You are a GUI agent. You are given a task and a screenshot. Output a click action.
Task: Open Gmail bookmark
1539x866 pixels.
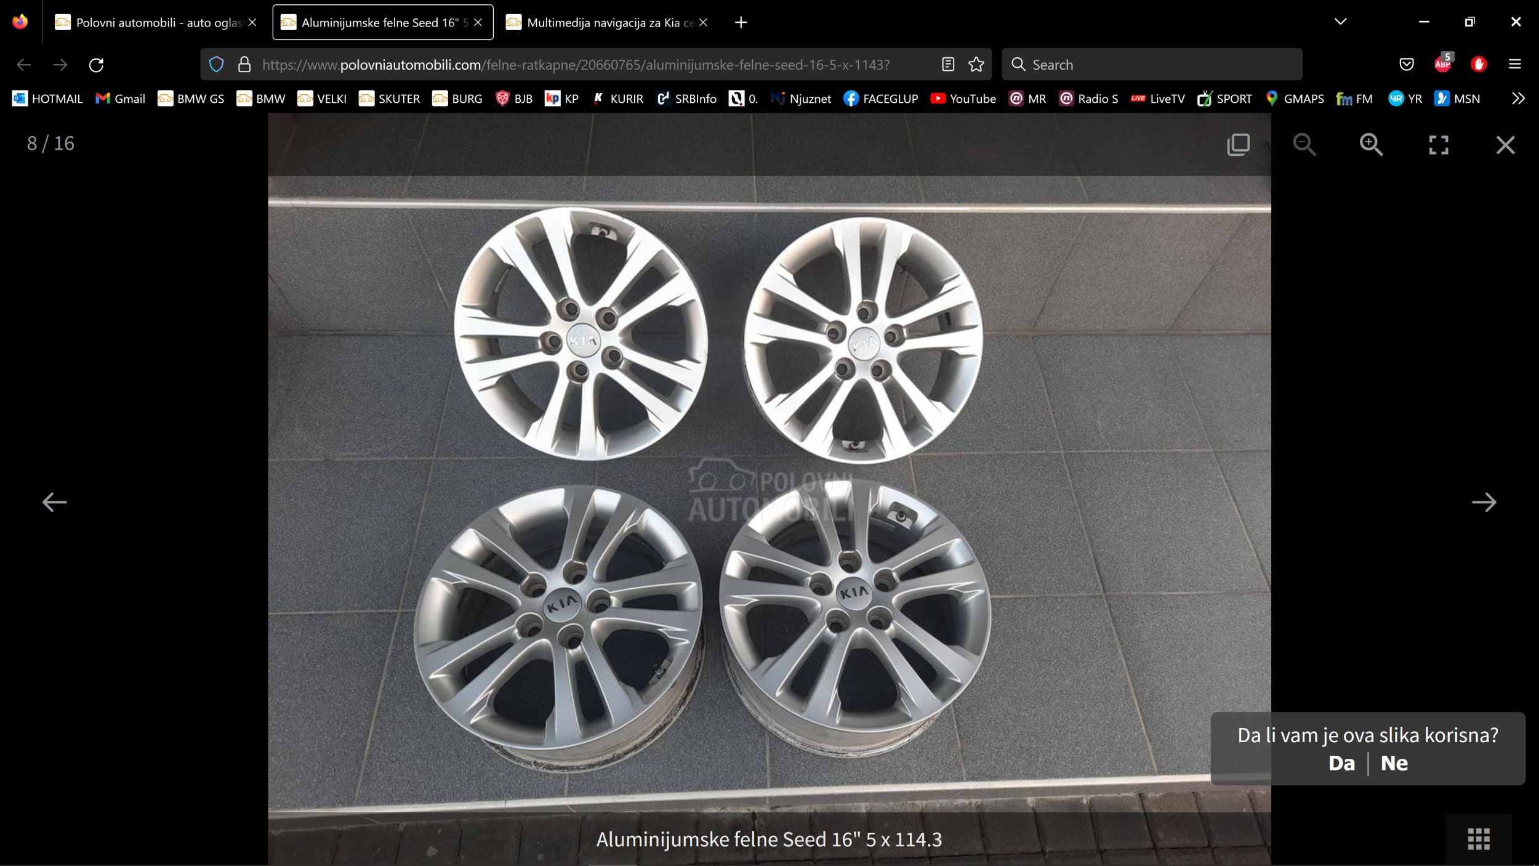121,99
